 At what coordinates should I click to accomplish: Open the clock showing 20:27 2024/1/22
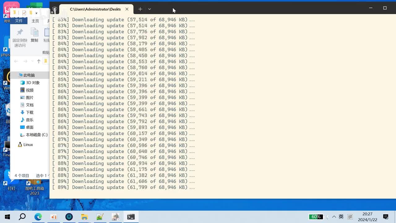[368, 217]
